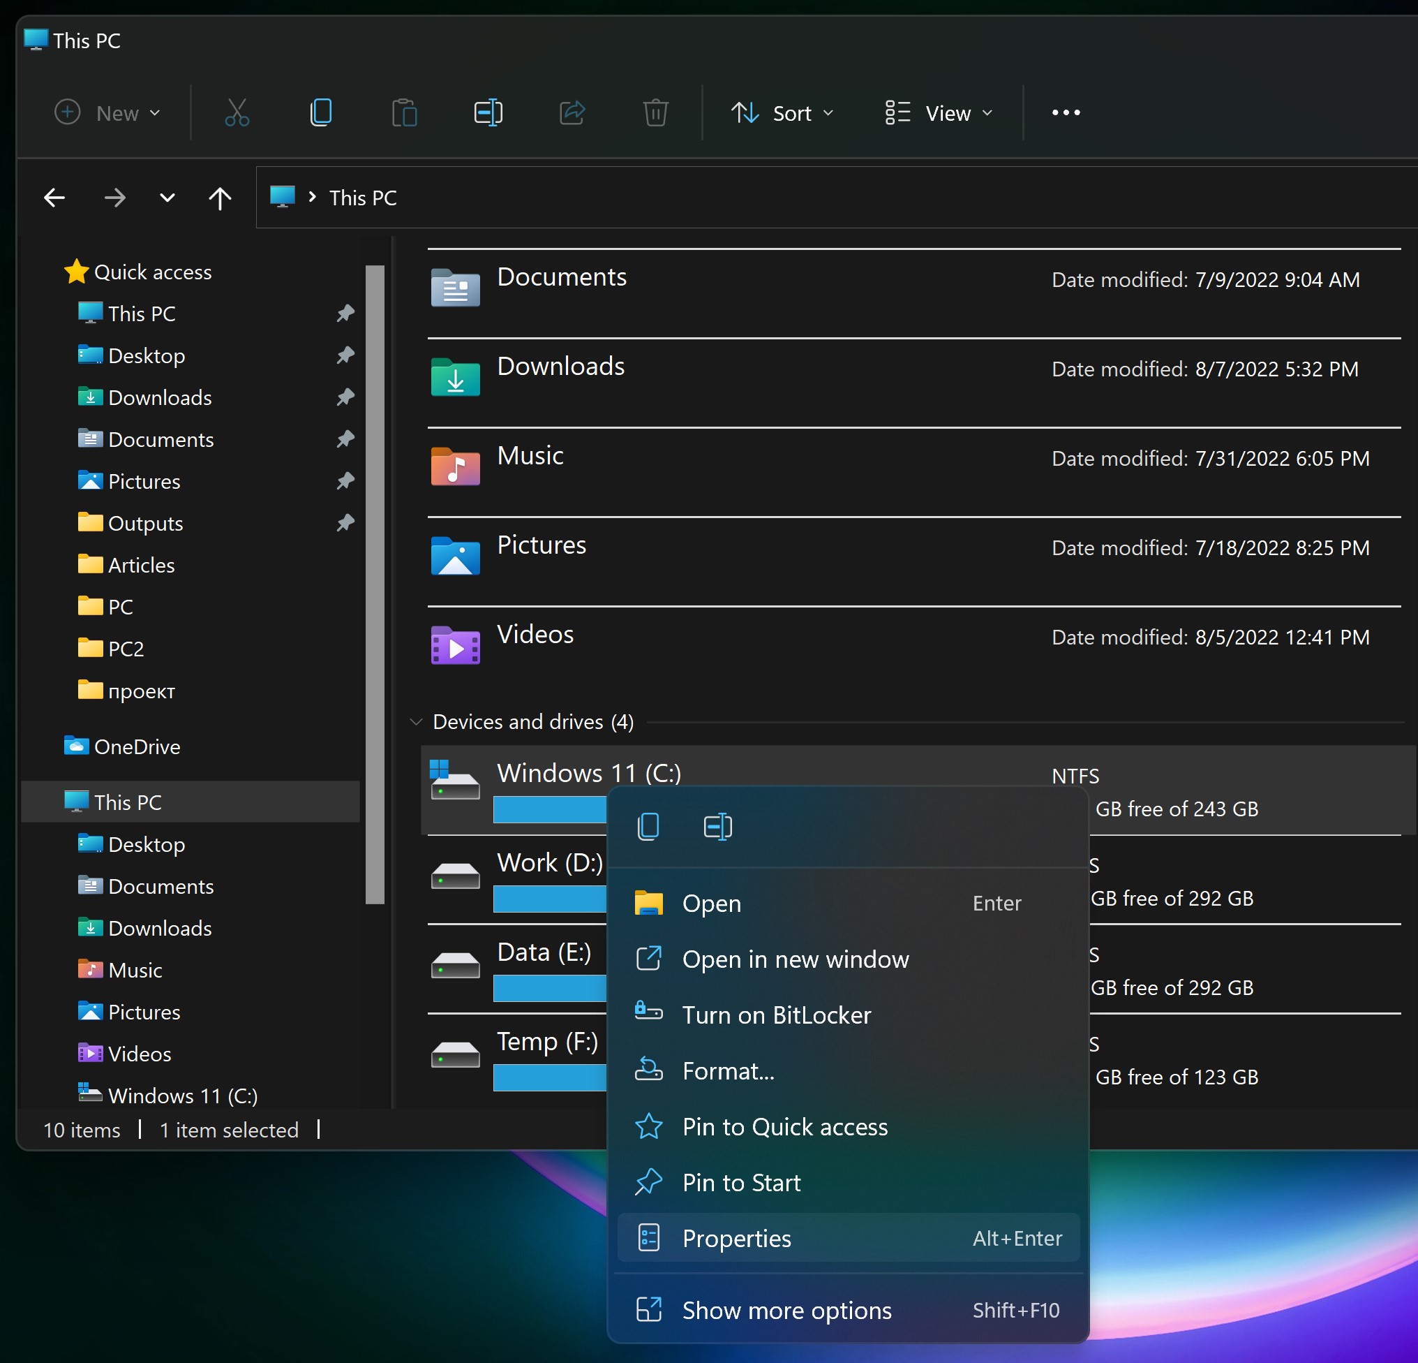Click Copy icon in the context menu

648,826
